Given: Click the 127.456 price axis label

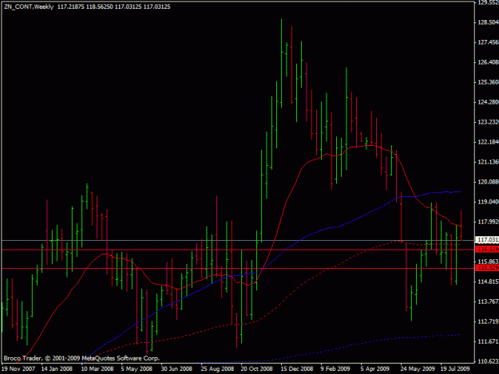Looking at the screenshot, I should 488,42.
